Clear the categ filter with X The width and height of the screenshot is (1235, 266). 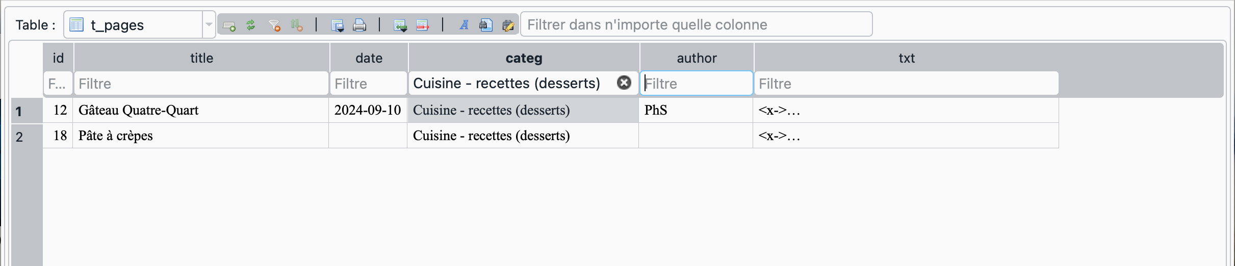[x=624, y=83]
